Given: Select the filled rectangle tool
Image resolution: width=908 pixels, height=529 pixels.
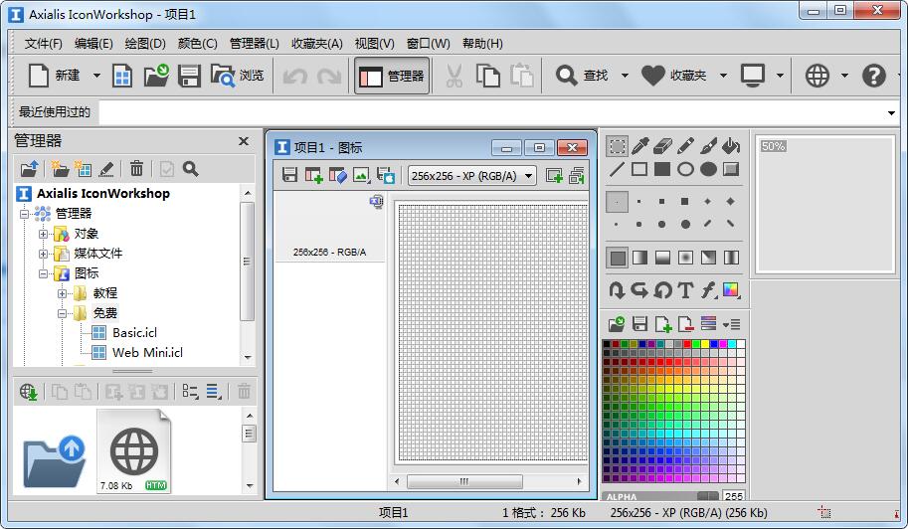Looking at the screenshot, I should (662, 169).
